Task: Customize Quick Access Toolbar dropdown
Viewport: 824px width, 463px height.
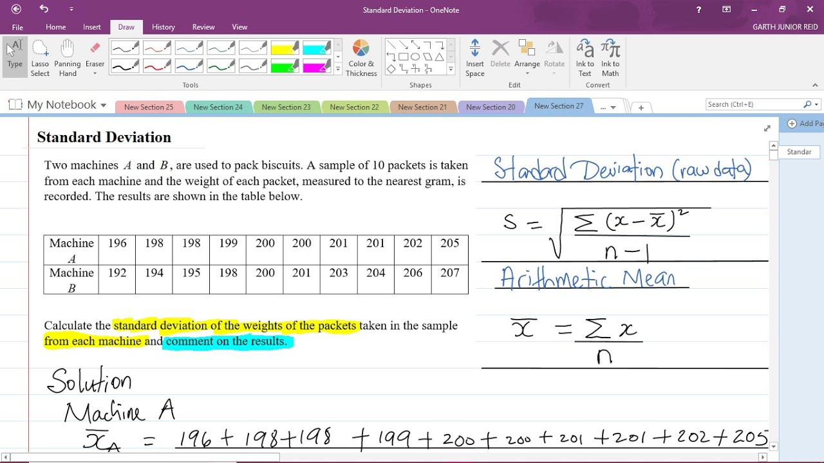Action: point(71,9)
